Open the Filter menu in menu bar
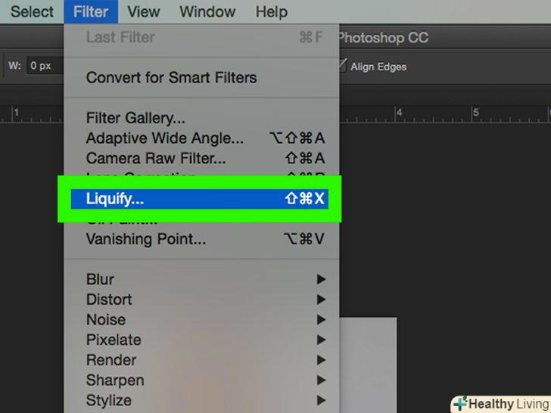The width and height of the screenshot is (551, 413). (x=91, y=12)
